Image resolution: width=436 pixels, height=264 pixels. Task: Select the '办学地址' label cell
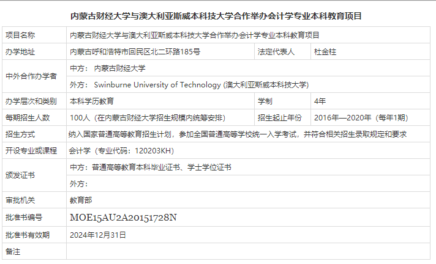point(34,51)
